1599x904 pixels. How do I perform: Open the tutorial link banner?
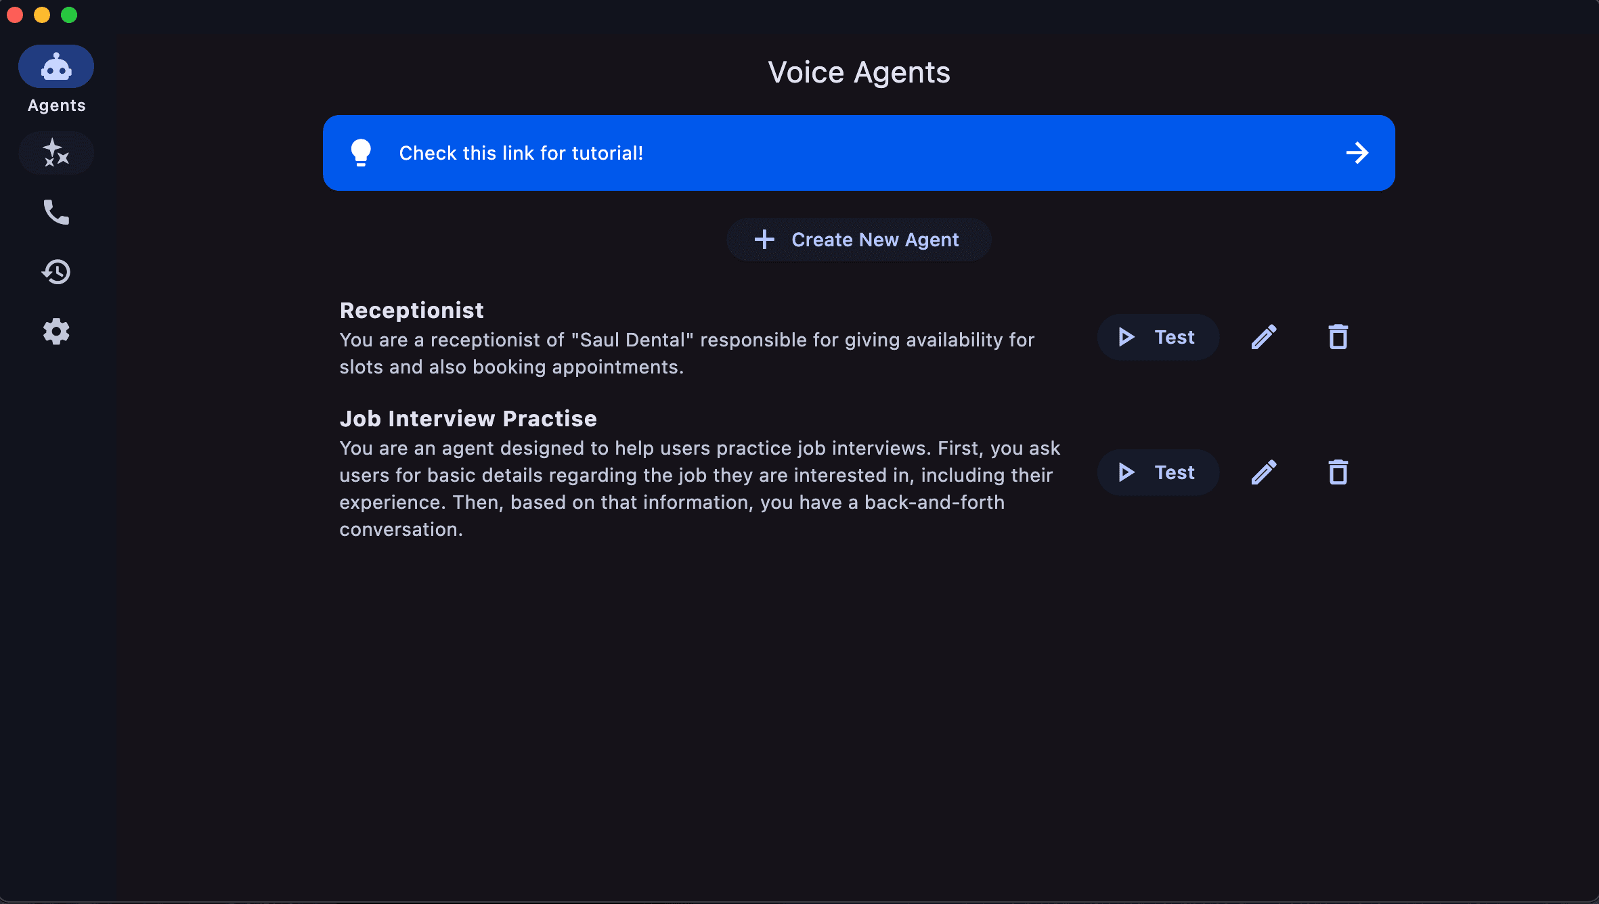pyautogui.click(x=858, y=153)
